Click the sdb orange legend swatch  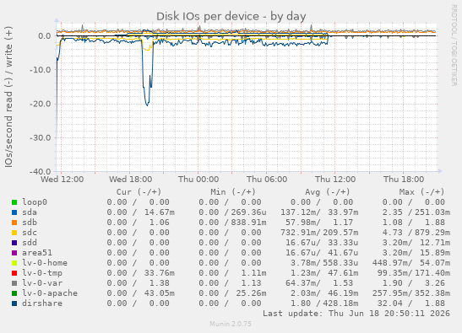click(14, 223)
